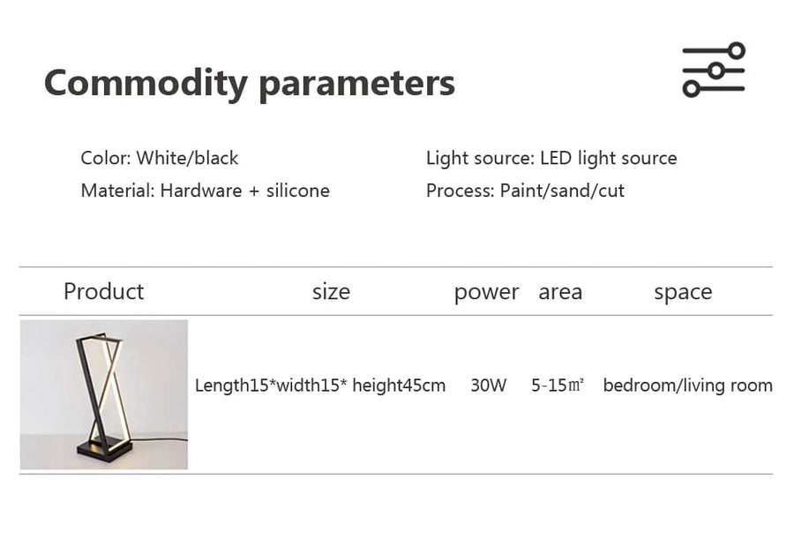Click the Light source: LED light source text
Screen dimensions: 794x547
point(551,158)
